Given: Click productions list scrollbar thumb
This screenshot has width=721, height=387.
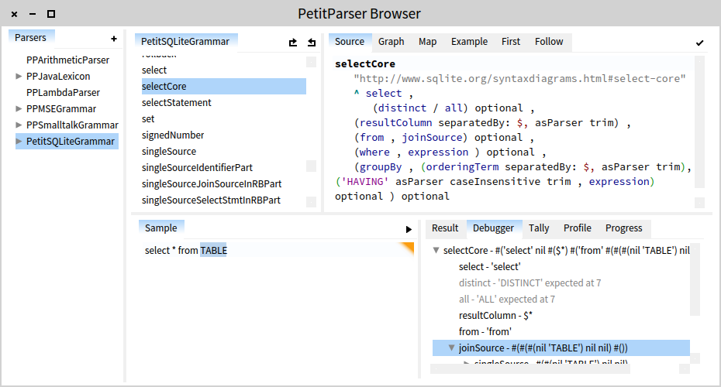Looking at the screenshot, I should (x=312, y=166).
